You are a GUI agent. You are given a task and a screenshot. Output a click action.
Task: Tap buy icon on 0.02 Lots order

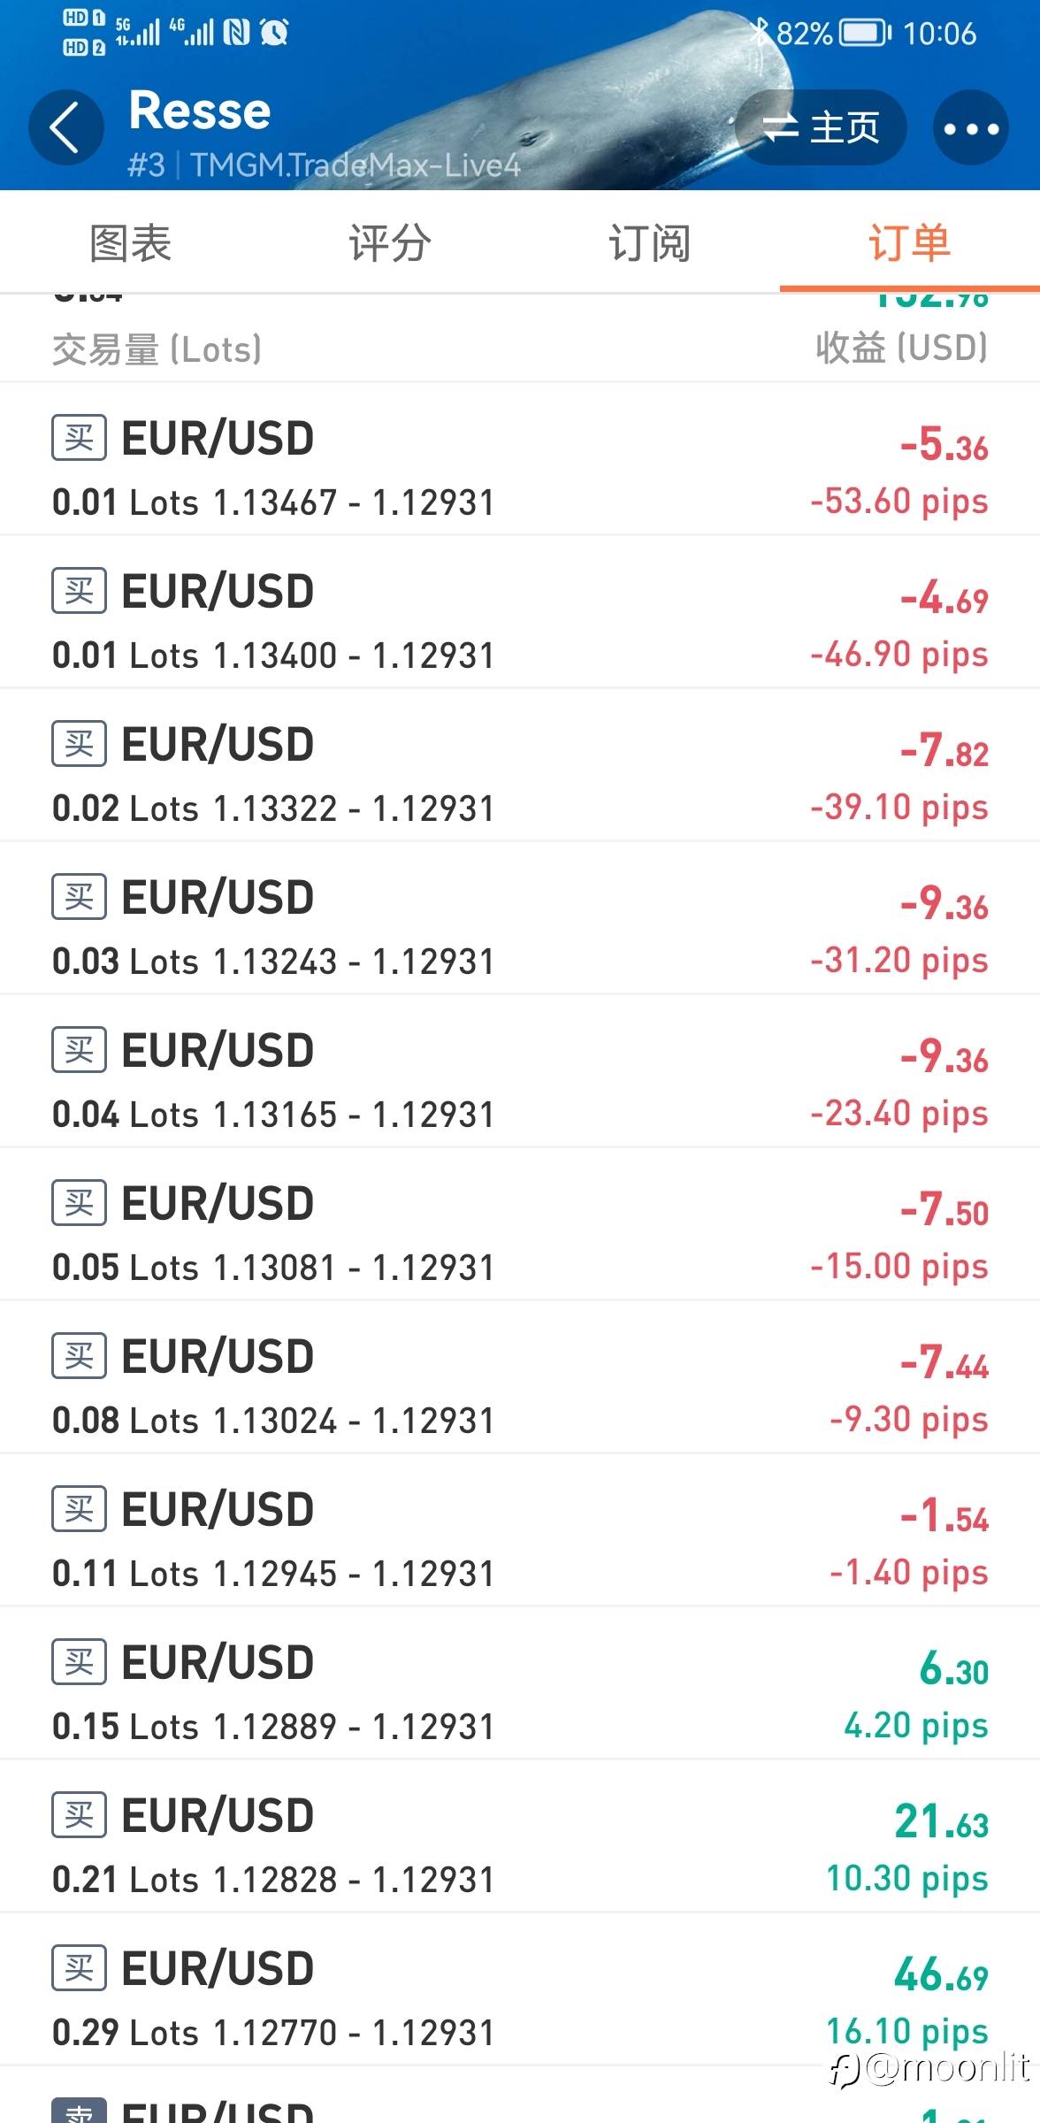click(80, 743)
